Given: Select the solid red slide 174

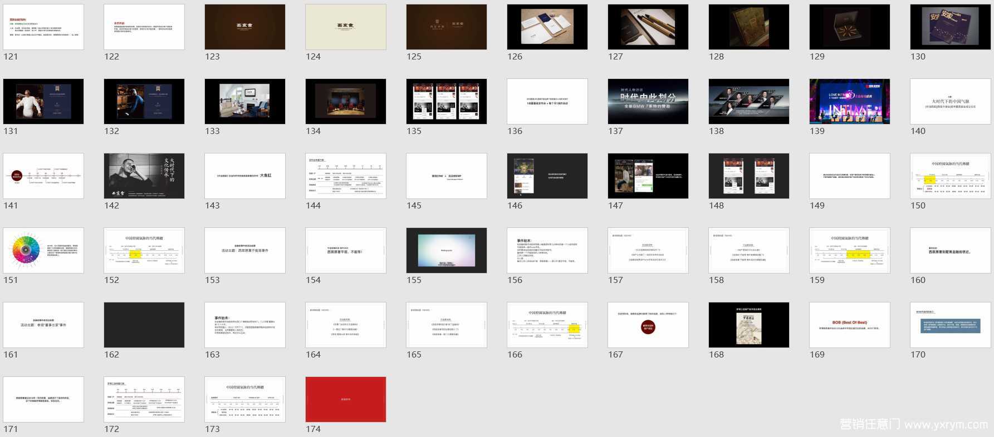Looking at the screenshot, I should 345,399.
